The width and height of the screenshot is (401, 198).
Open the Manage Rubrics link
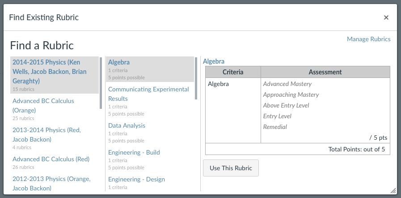pyautogui.click(x=368, y=39)
